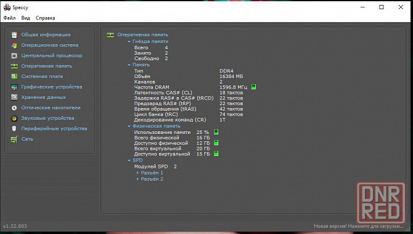413x234 pixels.
Task: Click the 1596.8 МГц frequency value
Action: pos(234,87)
